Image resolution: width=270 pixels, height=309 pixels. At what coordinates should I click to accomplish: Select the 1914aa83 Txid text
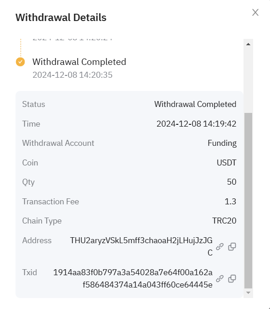[133, 278]
